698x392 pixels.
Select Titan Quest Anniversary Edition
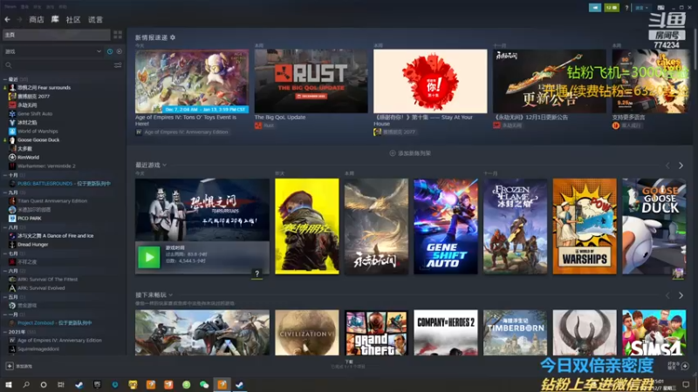52,201
